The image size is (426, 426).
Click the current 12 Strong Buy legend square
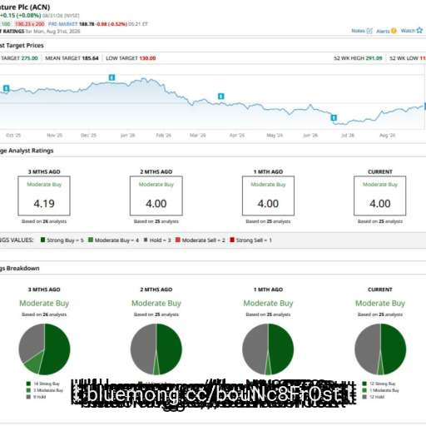click(364, 384)
